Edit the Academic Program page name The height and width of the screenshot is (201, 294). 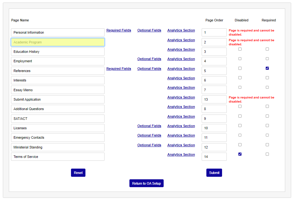tap(58, 42)
